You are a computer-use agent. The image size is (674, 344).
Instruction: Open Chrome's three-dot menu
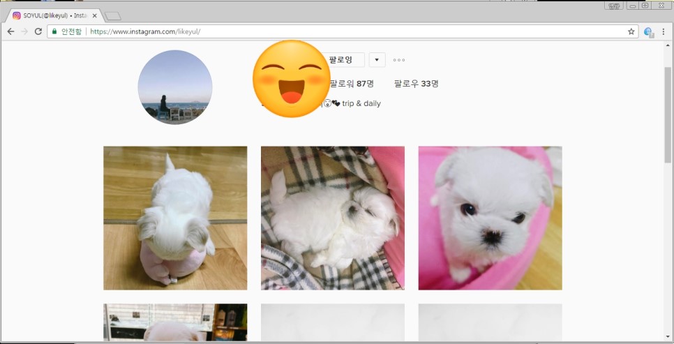point(664,31)
